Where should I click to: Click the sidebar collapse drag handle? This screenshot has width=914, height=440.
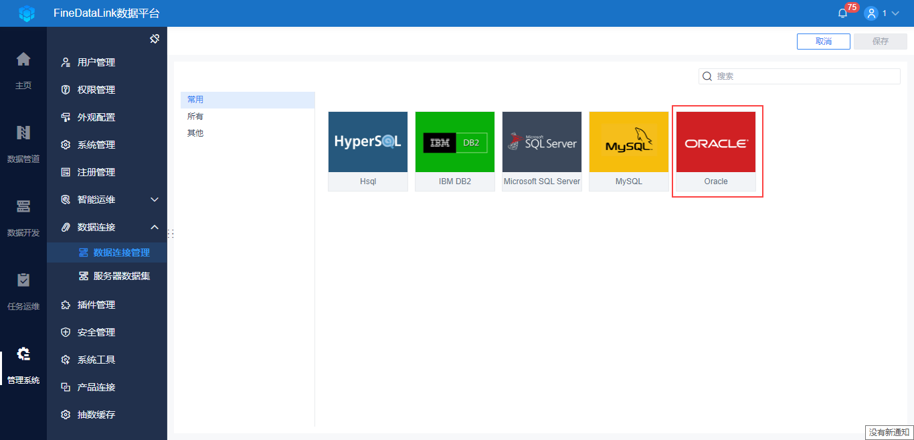171,234
